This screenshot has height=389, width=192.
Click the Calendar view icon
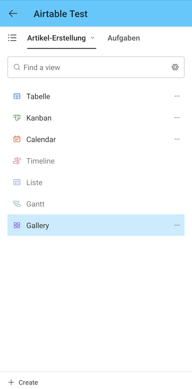[17, 139]
